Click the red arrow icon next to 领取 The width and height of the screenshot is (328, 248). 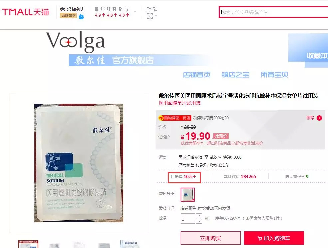point(319,118)
